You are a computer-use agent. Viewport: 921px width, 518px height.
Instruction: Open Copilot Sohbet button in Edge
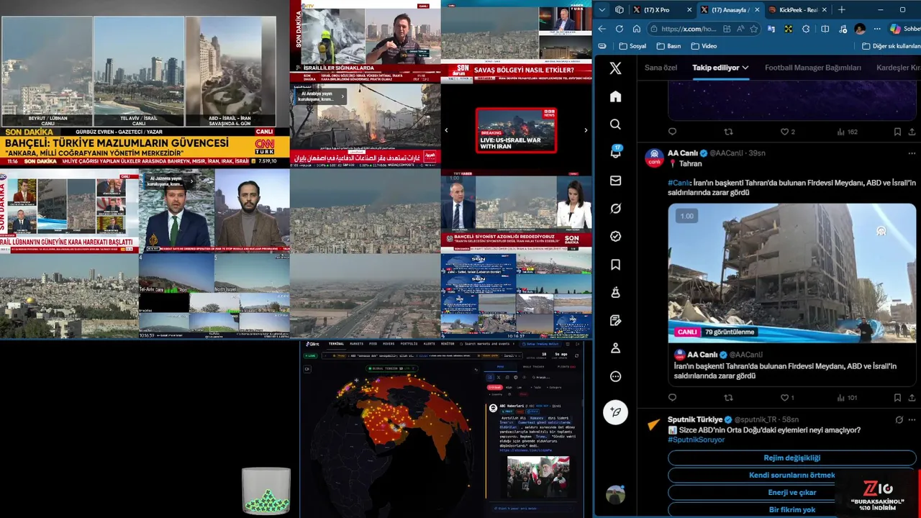pos(905,29)
